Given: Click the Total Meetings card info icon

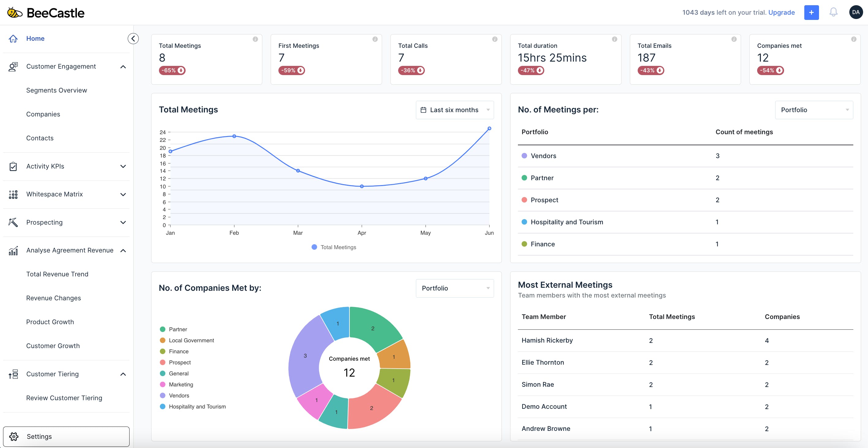Looking at the screenshot, I should [255, 39].
